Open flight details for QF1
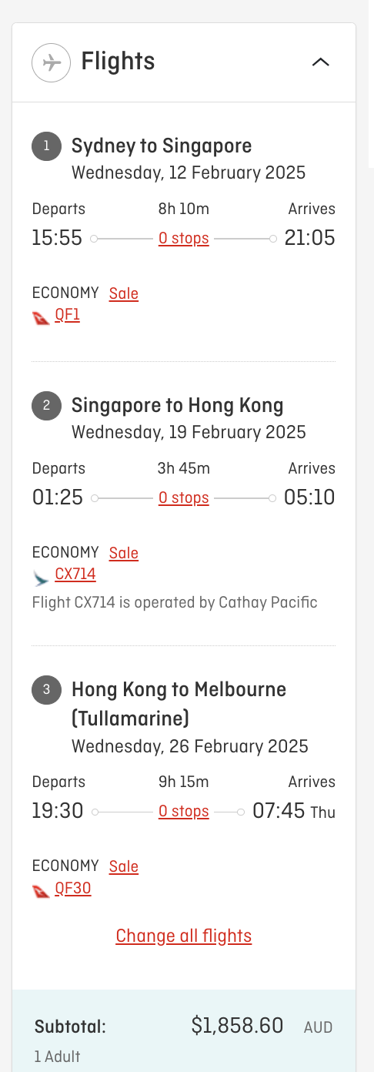 68,315
